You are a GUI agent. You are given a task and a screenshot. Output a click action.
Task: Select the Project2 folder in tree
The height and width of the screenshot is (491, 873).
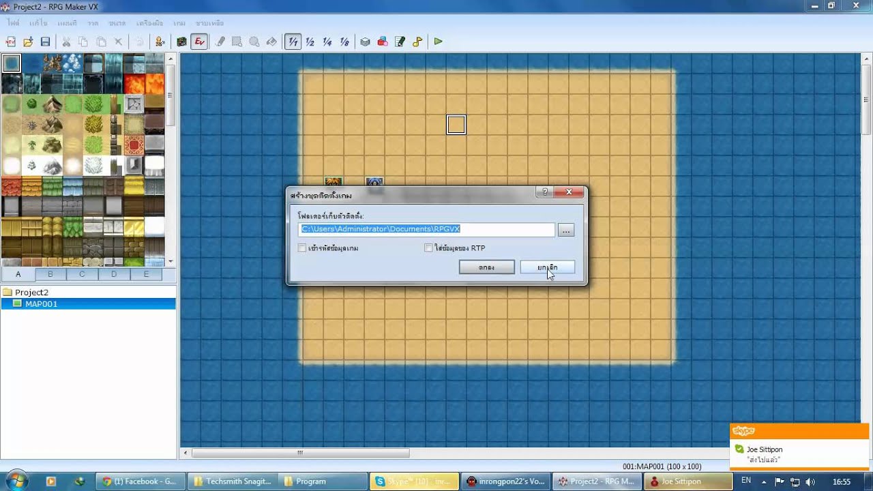point(31,292)
